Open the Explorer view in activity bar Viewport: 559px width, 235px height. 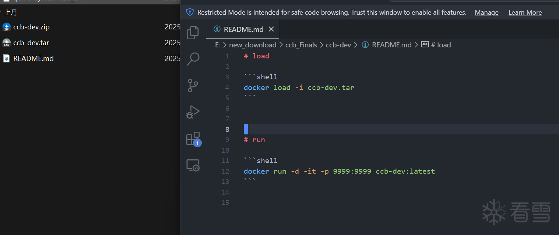click(x=193, y=33)
